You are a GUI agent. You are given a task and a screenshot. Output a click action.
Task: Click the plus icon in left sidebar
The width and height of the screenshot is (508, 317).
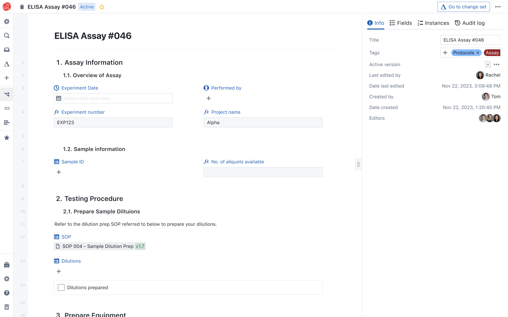pos(6,78)
